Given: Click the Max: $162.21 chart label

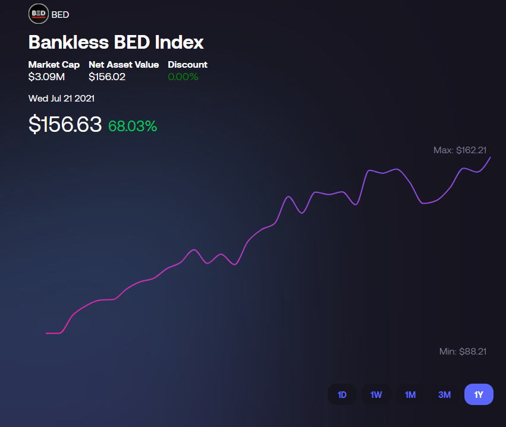Looking at the screenshot, I should click(460, 150).
